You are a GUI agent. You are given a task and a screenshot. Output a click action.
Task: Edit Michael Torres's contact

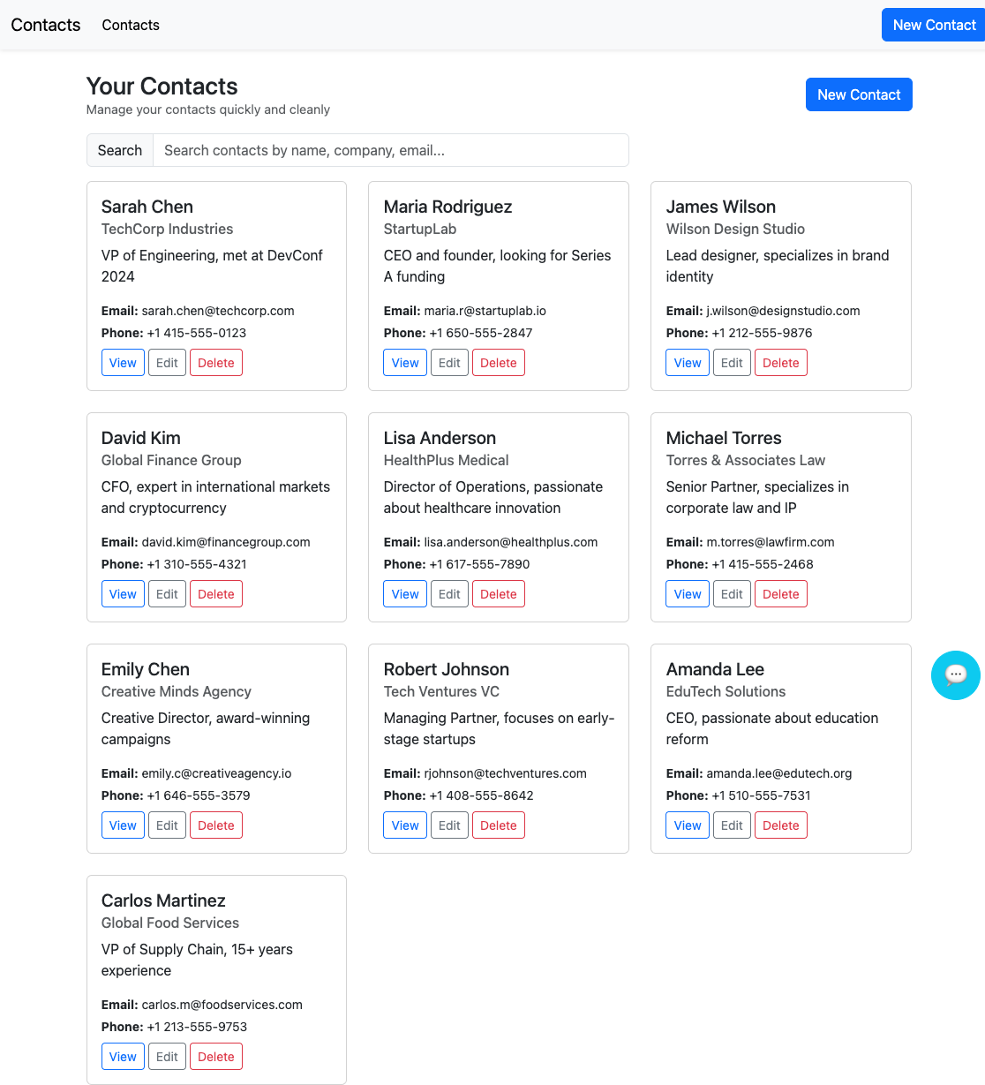(732, 594)
